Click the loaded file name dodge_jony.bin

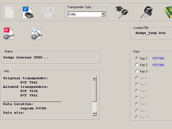coord(150,33)
